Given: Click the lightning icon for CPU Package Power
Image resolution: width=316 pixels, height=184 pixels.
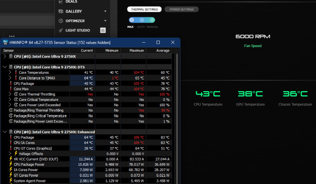Looking at the screenshot, I should [x=11, y=164].
